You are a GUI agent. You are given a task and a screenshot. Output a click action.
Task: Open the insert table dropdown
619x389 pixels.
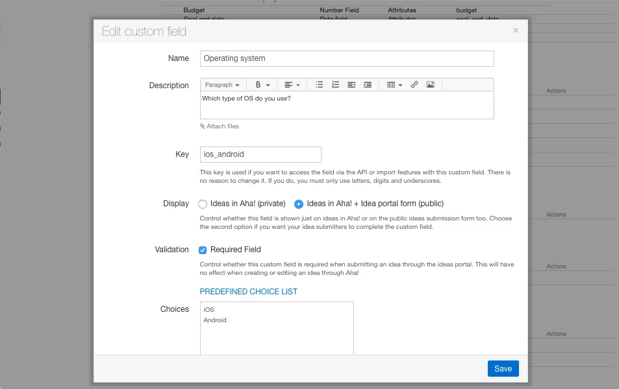click(395, 85)
